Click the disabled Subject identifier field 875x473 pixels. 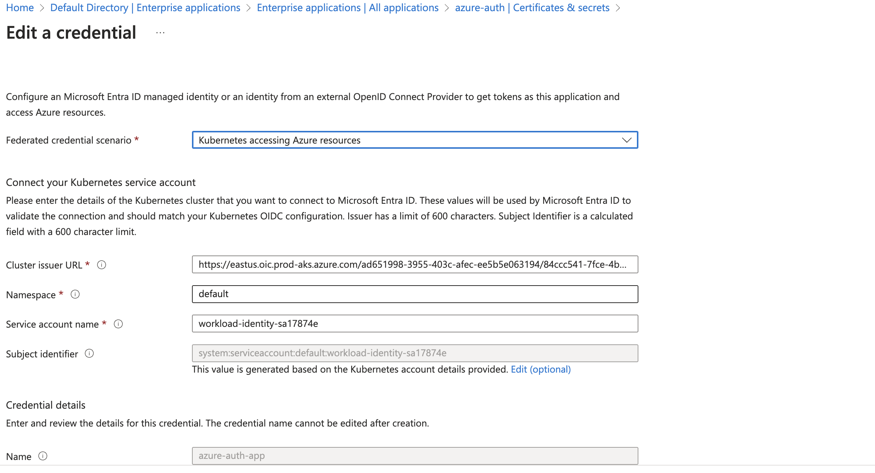coord(414,353)
